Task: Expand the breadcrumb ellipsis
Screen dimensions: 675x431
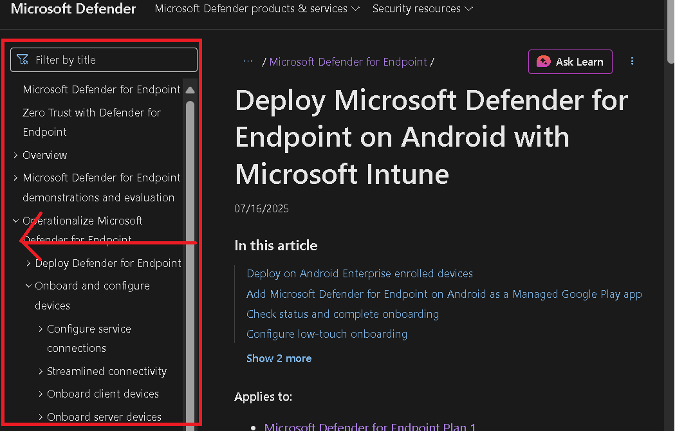Action: point(248,62)
